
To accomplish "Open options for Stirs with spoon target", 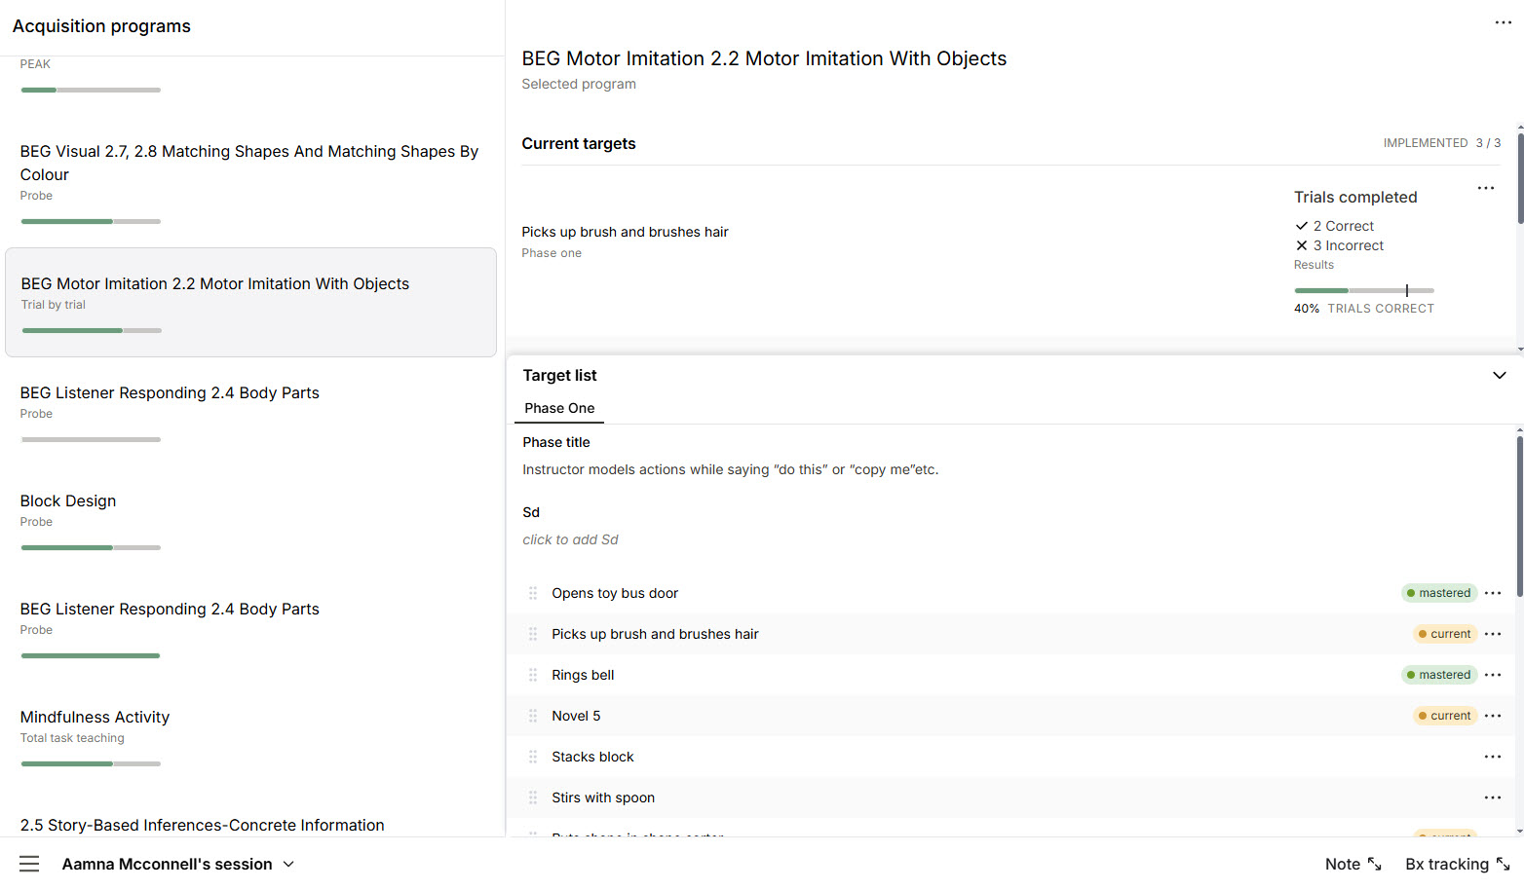I will tap(1493, 797).
